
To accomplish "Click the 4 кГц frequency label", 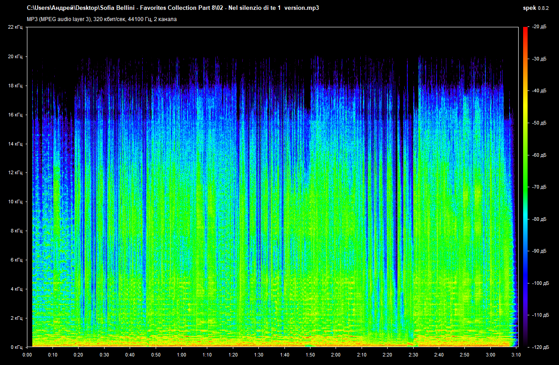I will 16,289.
